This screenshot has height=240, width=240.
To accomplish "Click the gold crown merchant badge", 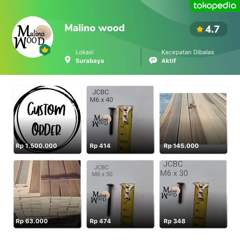I will (45, 50).
